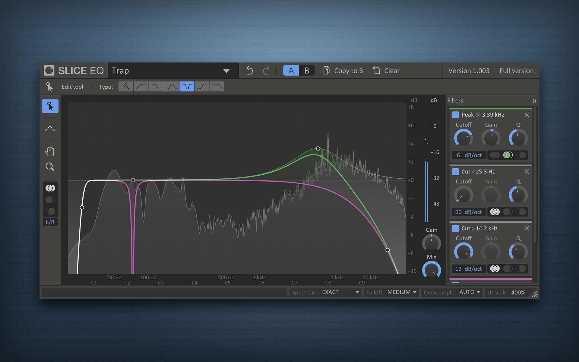Image resolution: width=579 pixels, height=362 pixels.
Task: Set Cut > 14.2 kHz to mid channel mode
Action: point(508,269)
